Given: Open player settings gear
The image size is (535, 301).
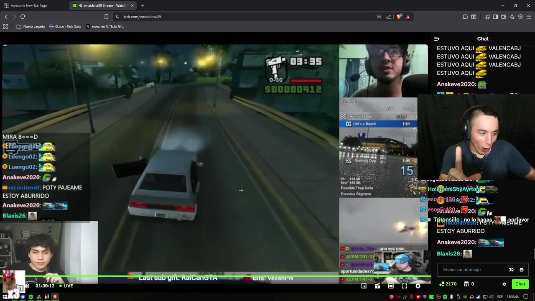Looking at the screenshot, I should click(x=418, y=286).
